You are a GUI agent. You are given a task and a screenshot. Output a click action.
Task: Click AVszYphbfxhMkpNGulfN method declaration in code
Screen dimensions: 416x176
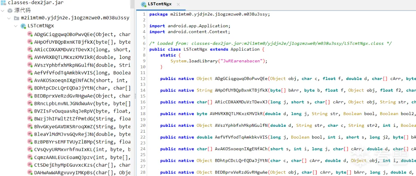click(x=288, y=126)
